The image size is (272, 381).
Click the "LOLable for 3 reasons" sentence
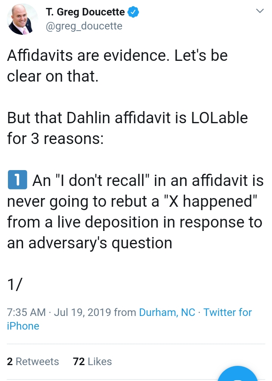pyautogui.click(x=127, y=128)
